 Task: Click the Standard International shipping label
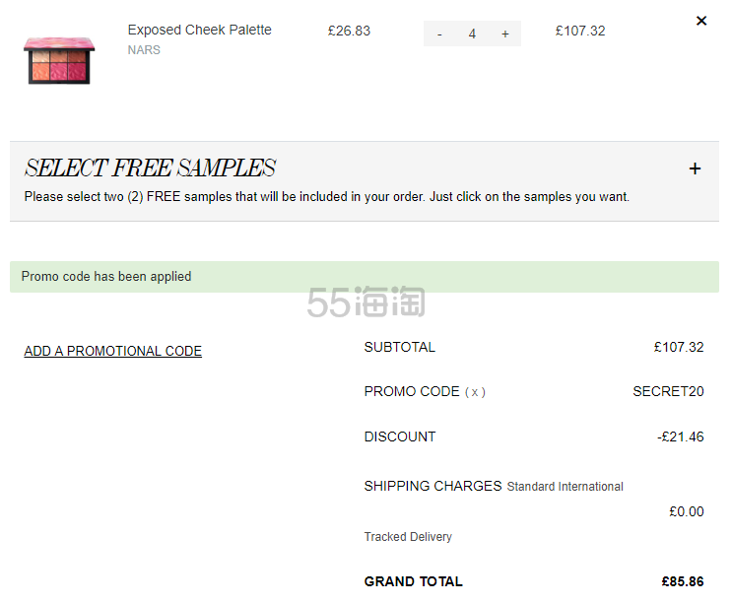click(565, 487)
